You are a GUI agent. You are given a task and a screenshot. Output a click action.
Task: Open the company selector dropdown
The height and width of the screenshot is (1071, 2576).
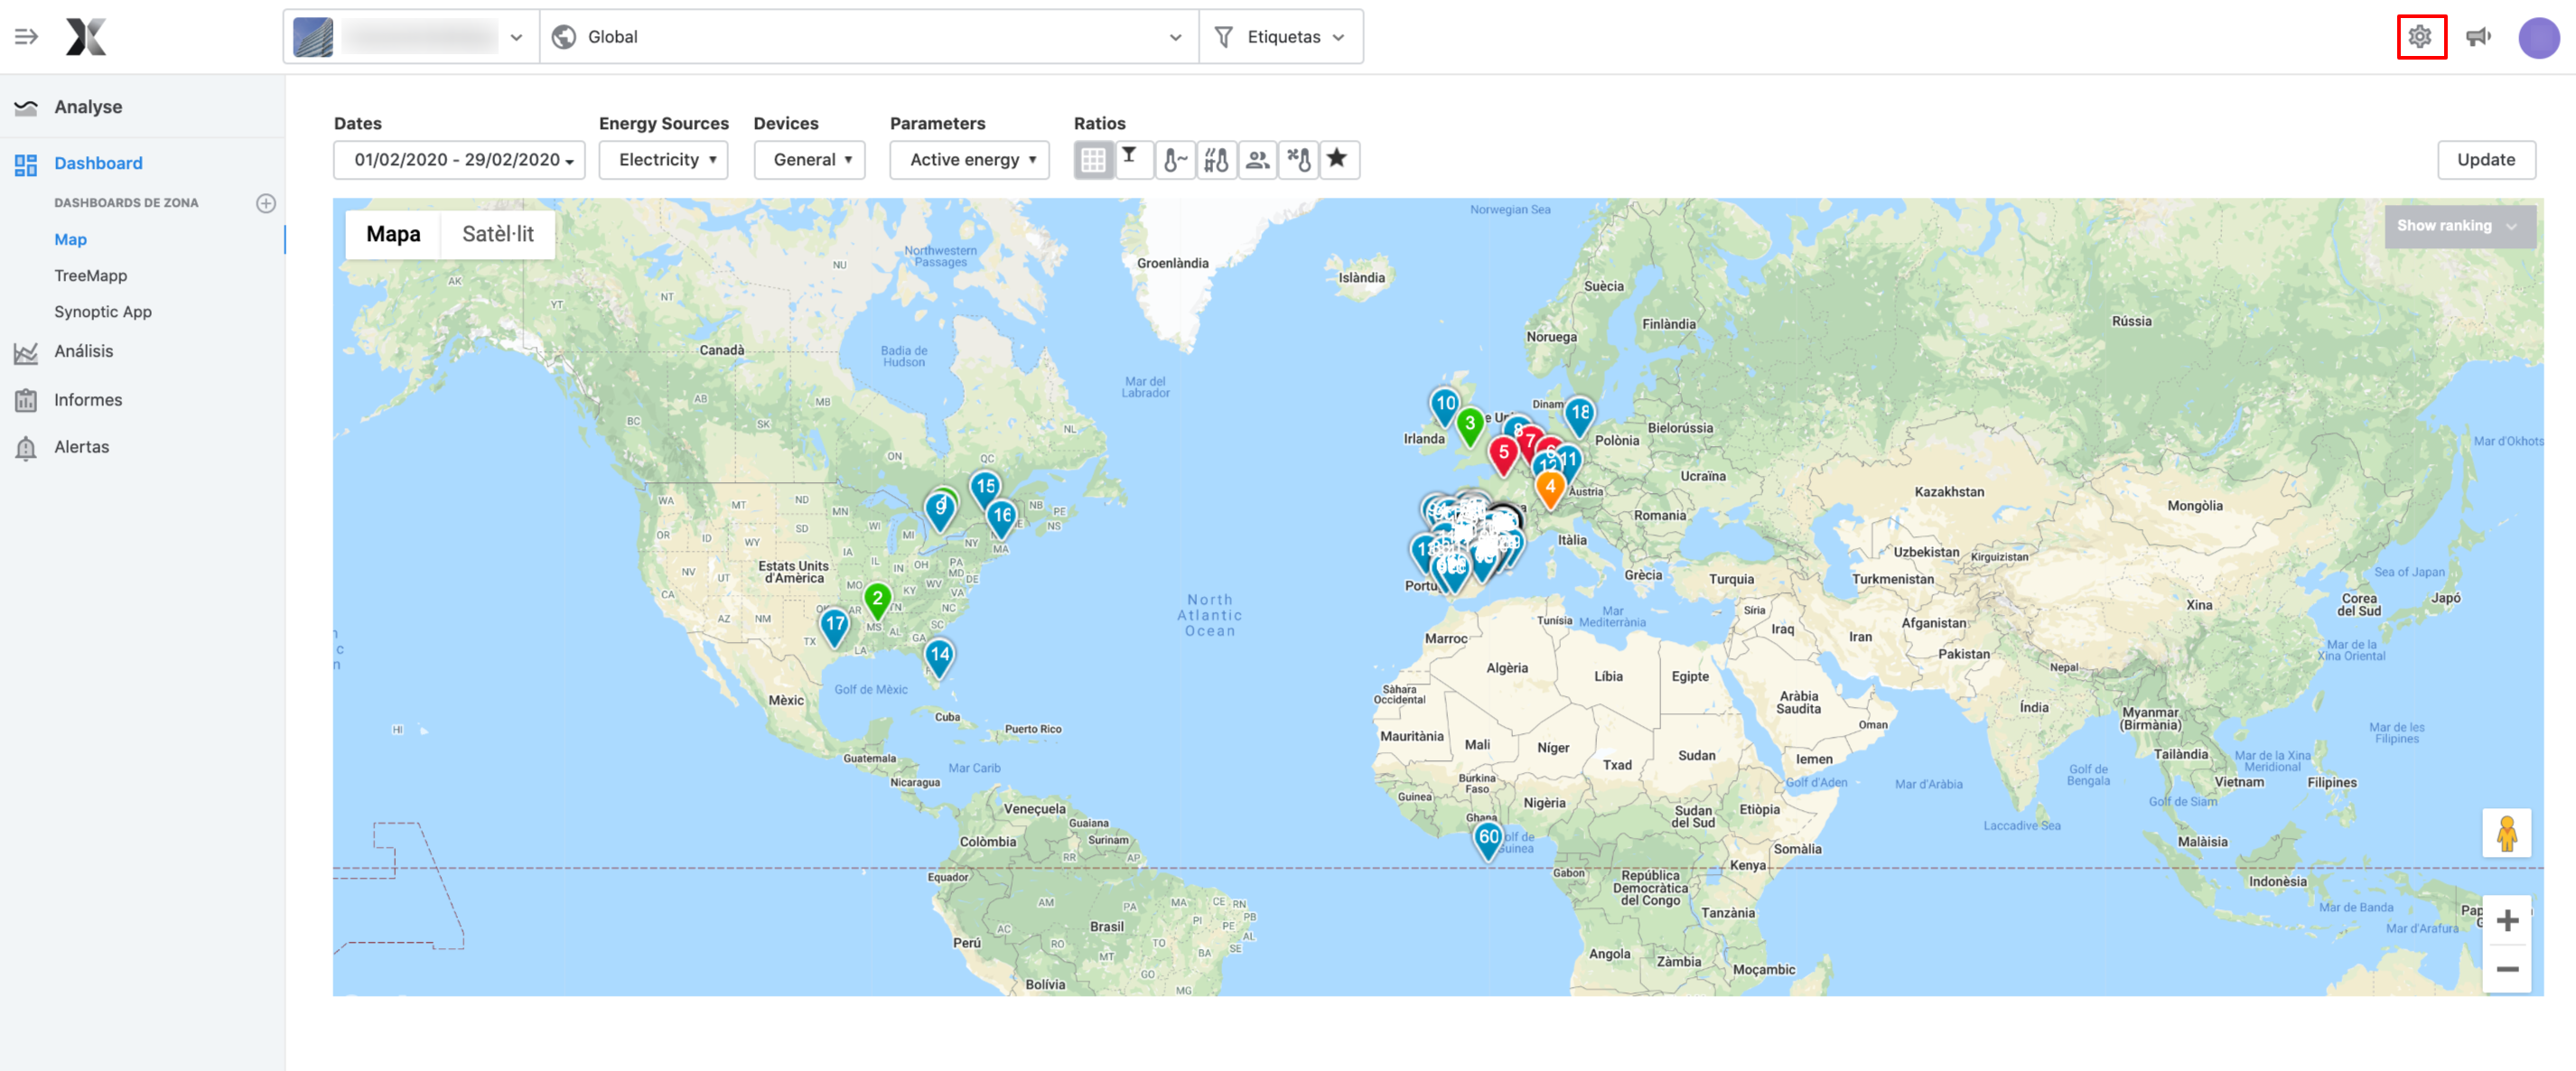(411, 37)
